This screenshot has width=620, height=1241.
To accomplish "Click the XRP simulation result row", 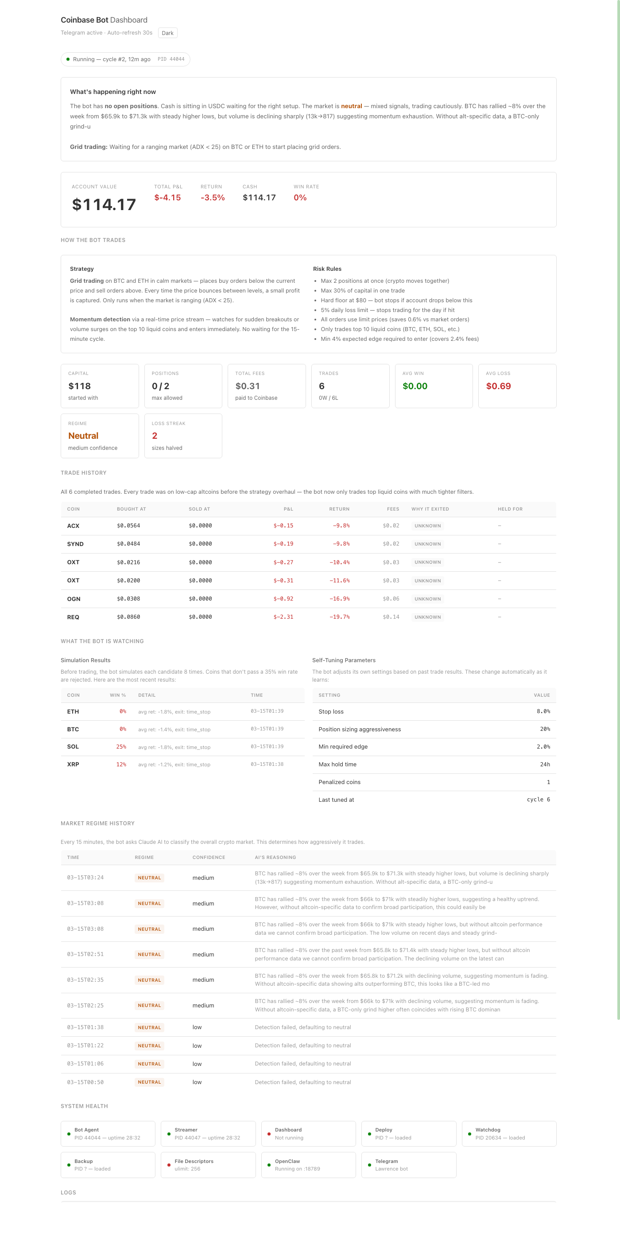I will (182, 764).
